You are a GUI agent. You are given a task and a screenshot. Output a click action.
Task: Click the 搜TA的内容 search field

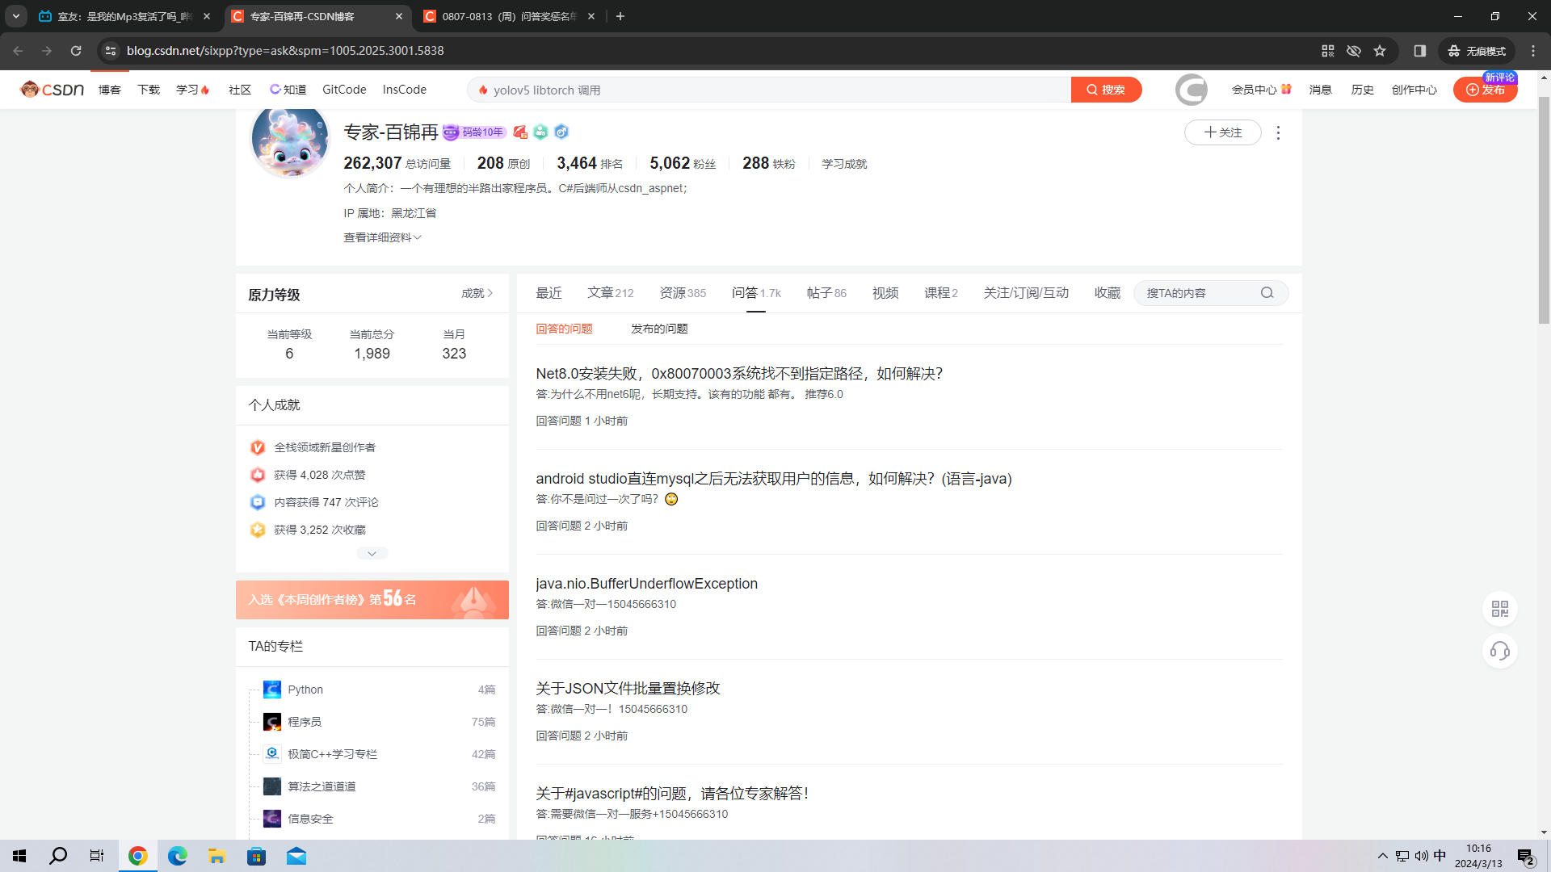click(x=1196, y=293)
